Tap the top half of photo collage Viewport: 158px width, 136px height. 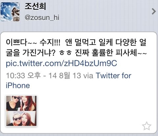pos(21,103)
